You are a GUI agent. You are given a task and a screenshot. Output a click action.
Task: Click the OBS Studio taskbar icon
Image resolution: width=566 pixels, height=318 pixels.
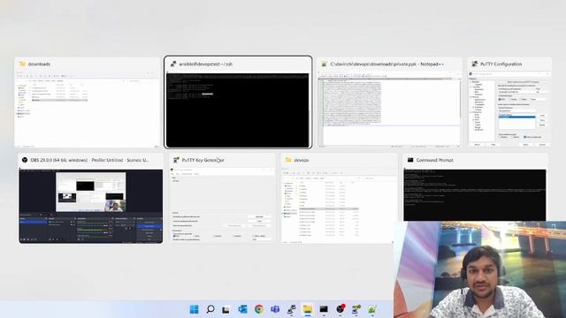340,309
